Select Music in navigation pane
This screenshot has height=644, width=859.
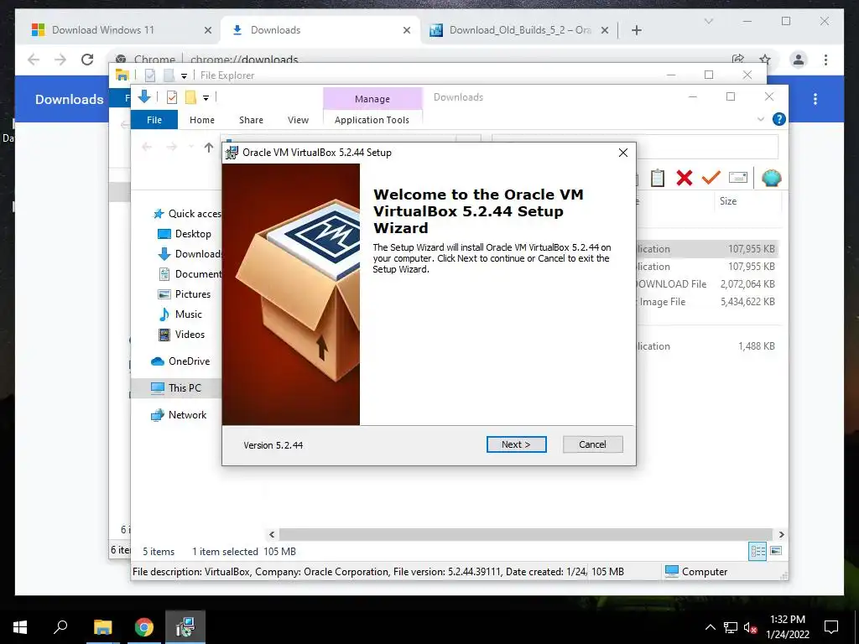[x=188, y=314]
